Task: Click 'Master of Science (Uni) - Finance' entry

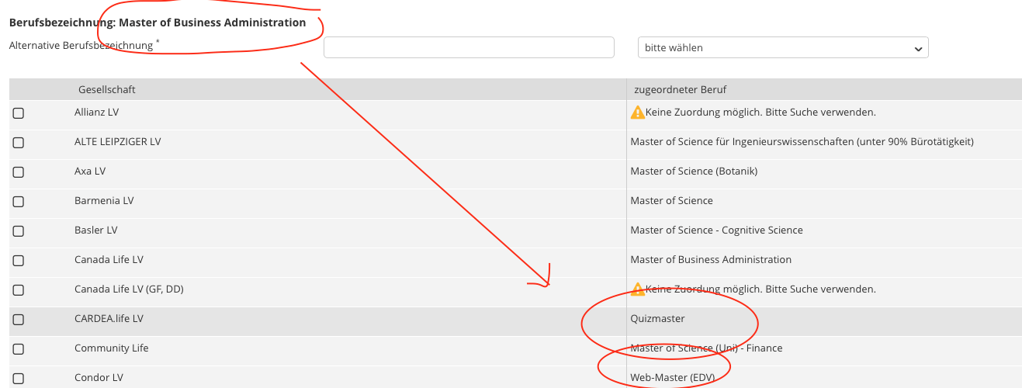Action: [x=707, y=348]
